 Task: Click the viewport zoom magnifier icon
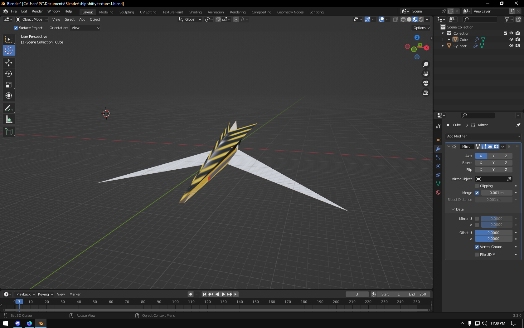click(x=426, y=64)
